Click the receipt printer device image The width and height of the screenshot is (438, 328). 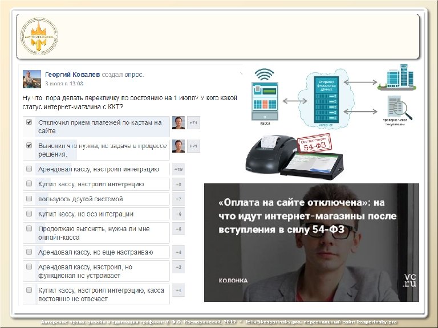tap(271, 154)
